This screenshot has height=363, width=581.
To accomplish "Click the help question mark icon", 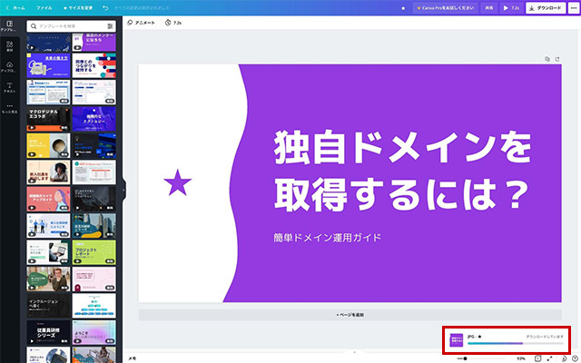I will 575,358.
